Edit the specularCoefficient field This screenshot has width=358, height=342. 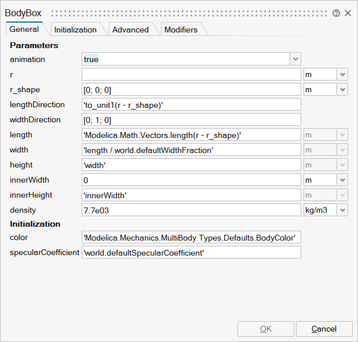coord(191,252)
